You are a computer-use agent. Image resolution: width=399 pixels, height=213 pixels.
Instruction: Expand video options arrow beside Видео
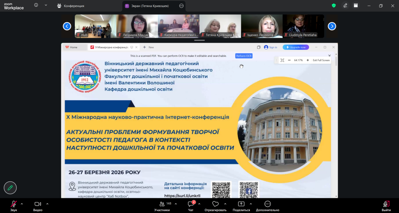[x=48, y=204]
